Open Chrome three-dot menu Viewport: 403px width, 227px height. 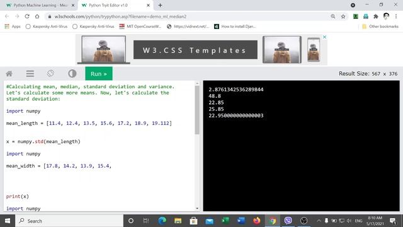tap(396, 16)
